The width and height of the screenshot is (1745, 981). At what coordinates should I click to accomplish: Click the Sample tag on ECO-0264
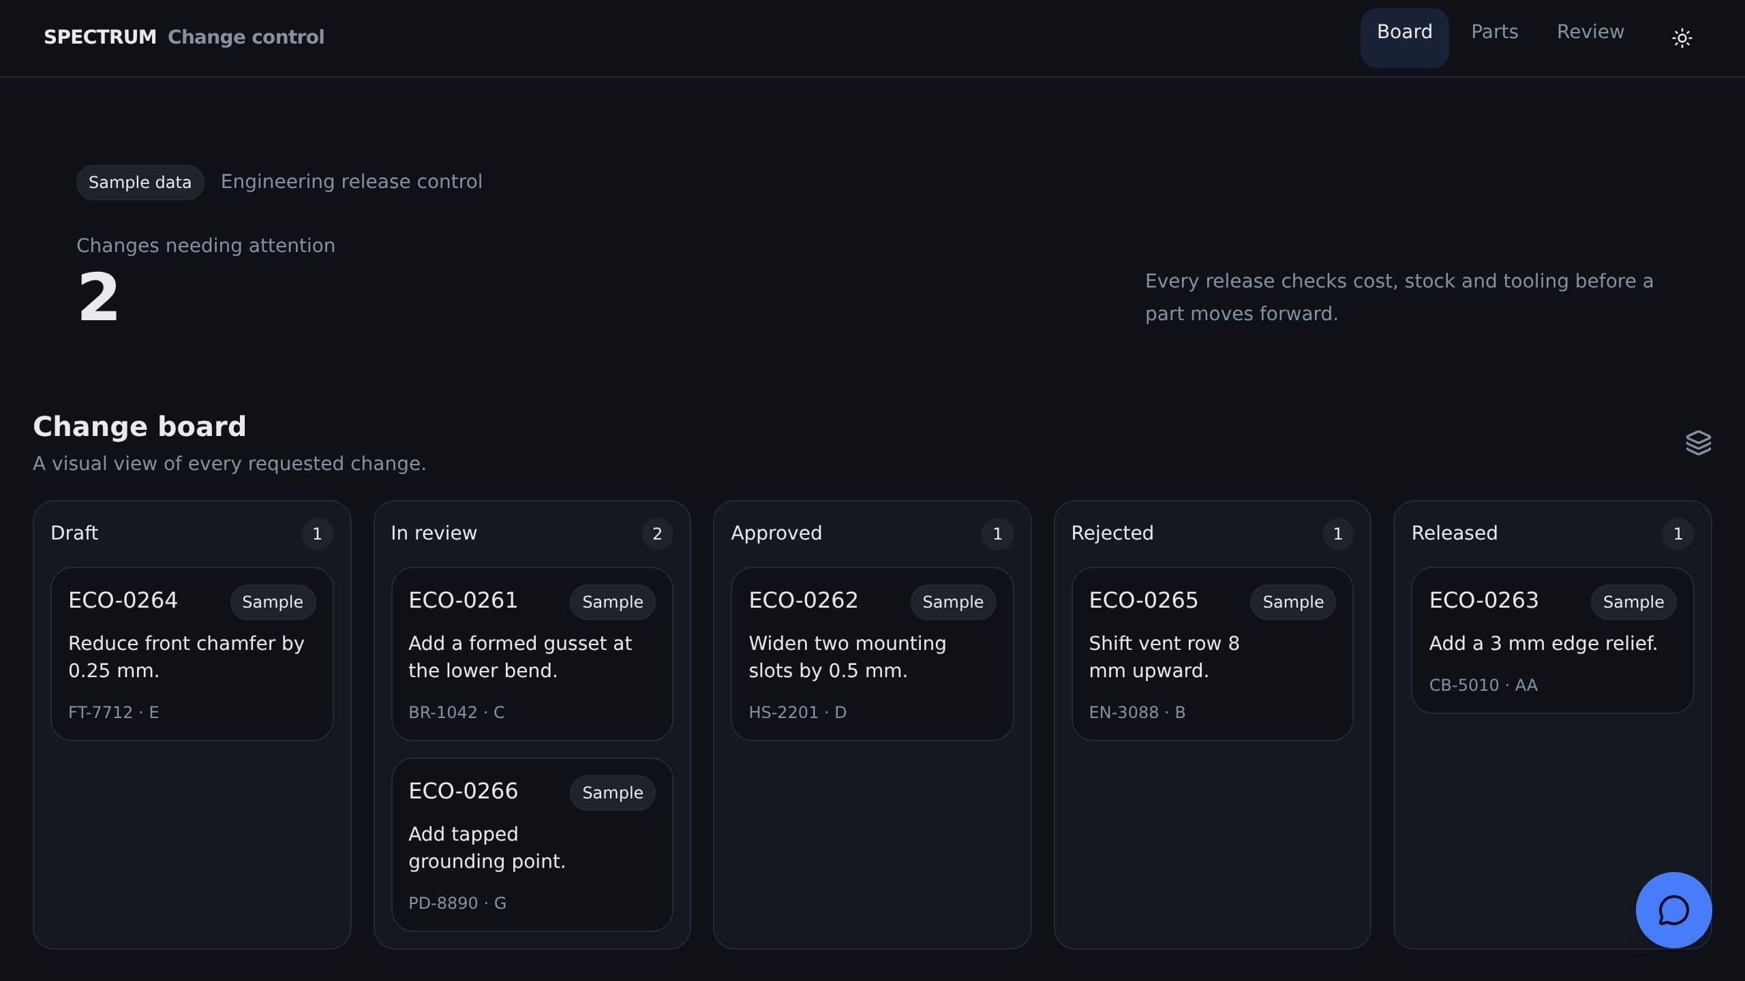273,602
